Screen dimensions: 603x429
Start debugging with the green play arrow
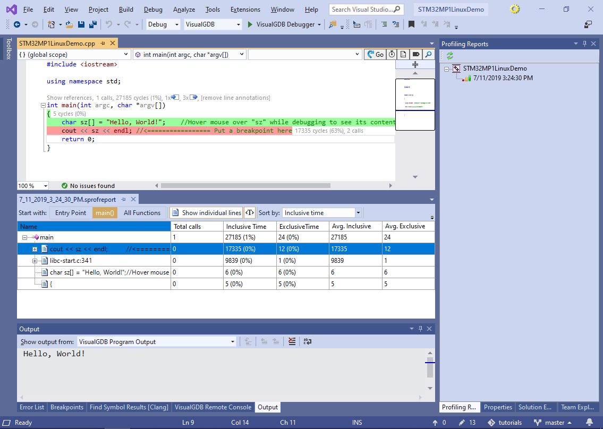[250, 24]
